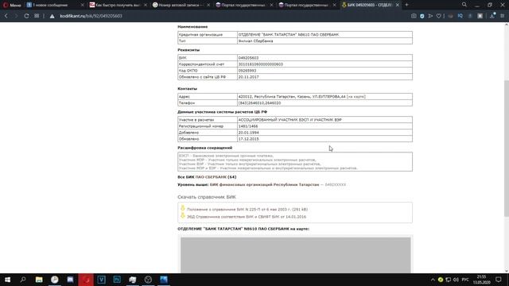This screenshot has width=509, height=286.
Task: Open the Opera Menu button
Action: (12, 5)
